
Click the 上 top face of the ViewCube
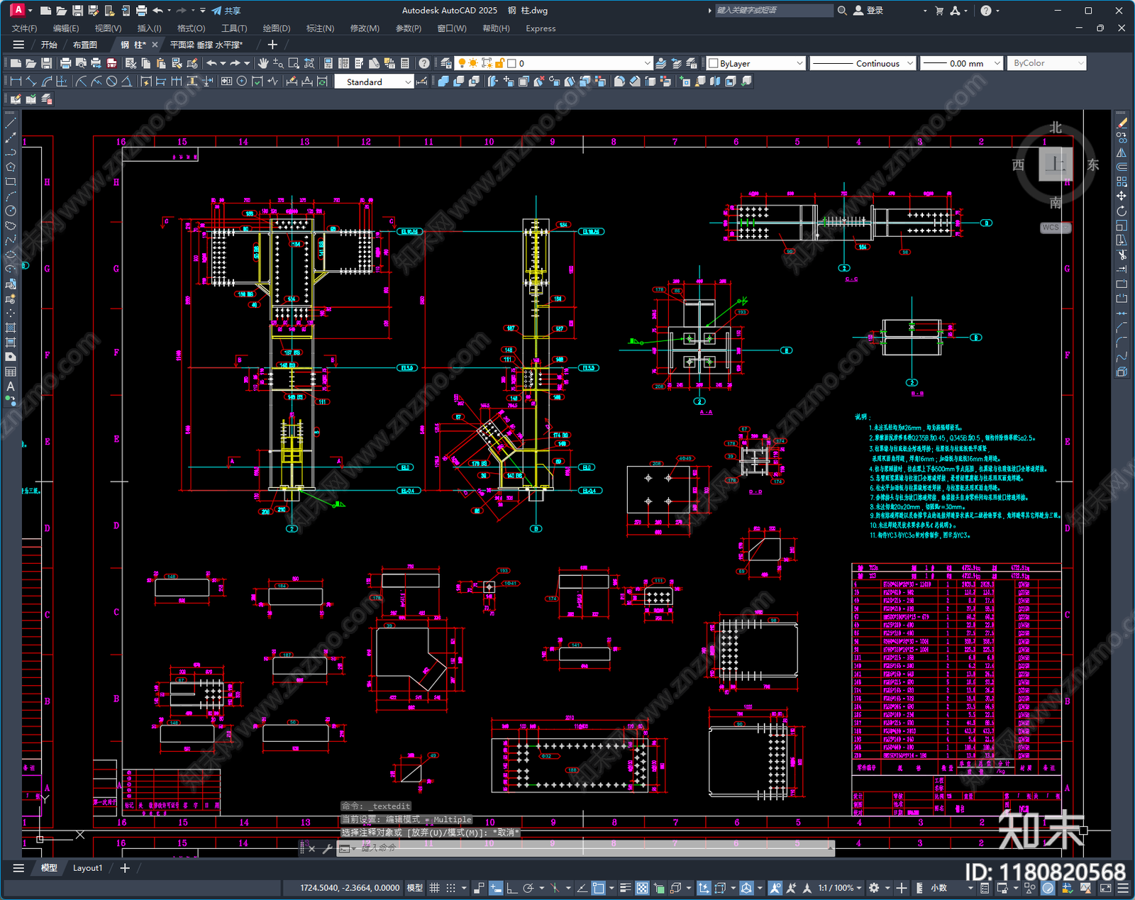point(1056,165)
